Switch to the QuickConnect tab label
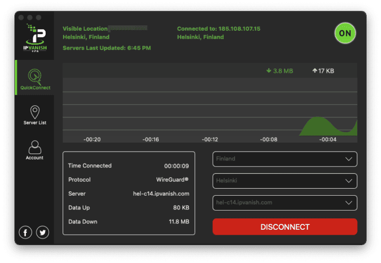Screen dimensions: 381x263 click(x=35, y=88)
